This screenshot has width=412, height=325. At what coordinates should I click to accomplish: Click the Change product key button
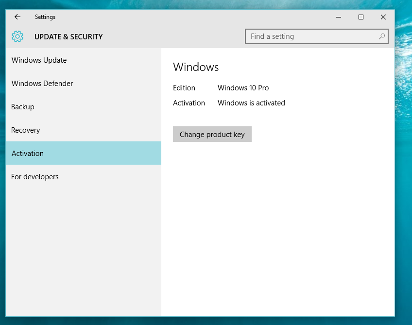212,134
